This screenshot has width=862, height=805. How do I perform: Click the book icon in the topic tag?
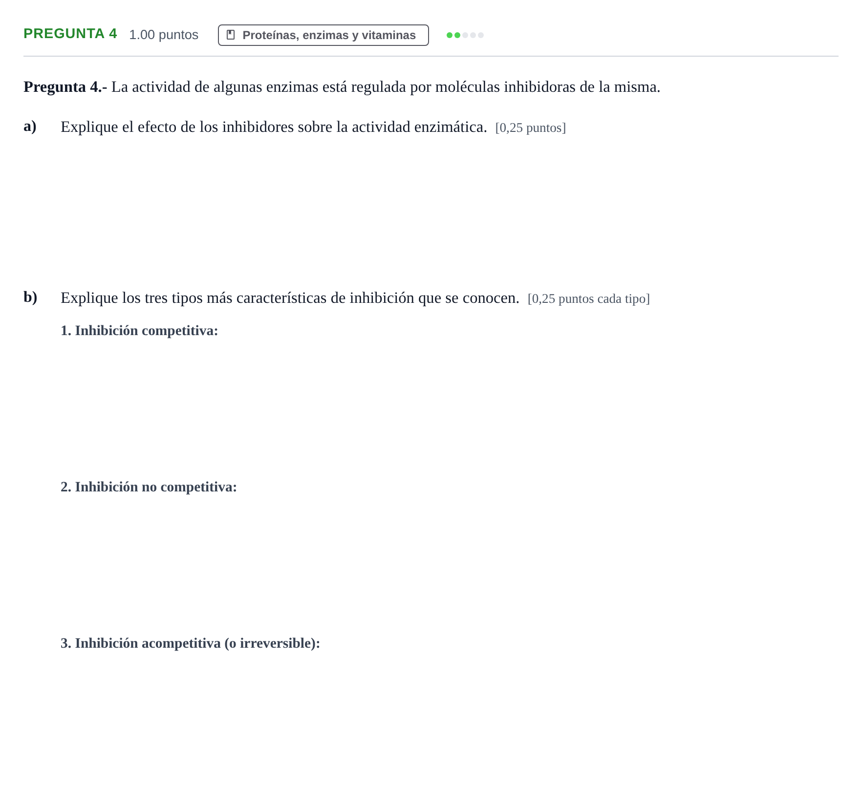pyautogui.click(x=231, y=35)
